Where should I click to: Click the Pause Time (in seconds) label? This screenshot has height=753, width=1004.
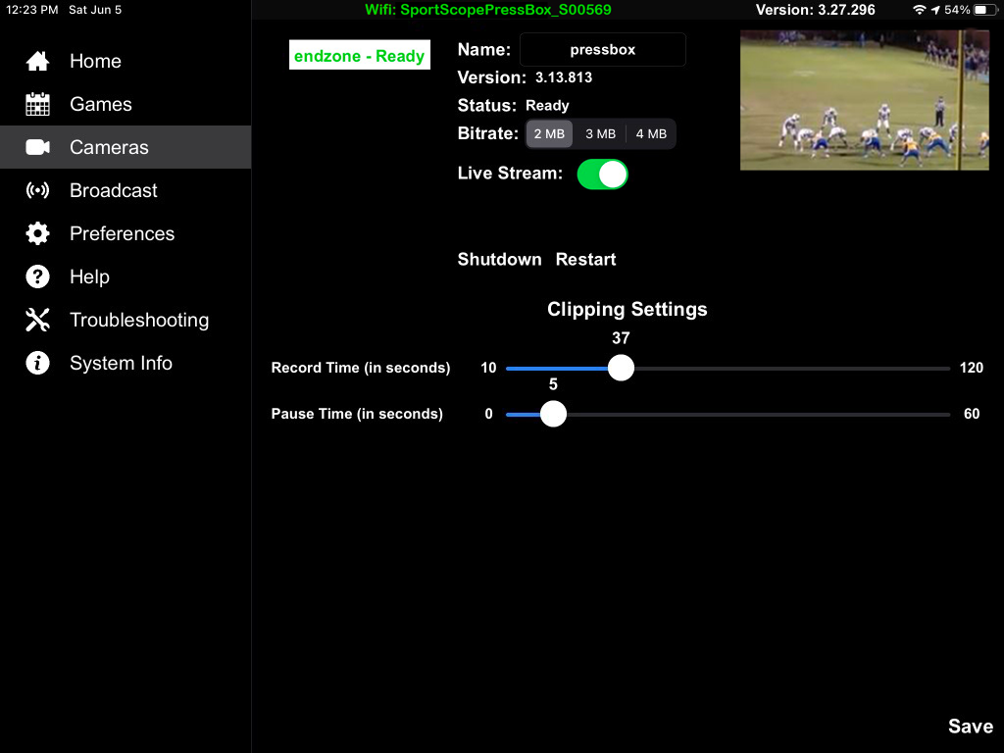pyautogui.click(x=357, y=414)
